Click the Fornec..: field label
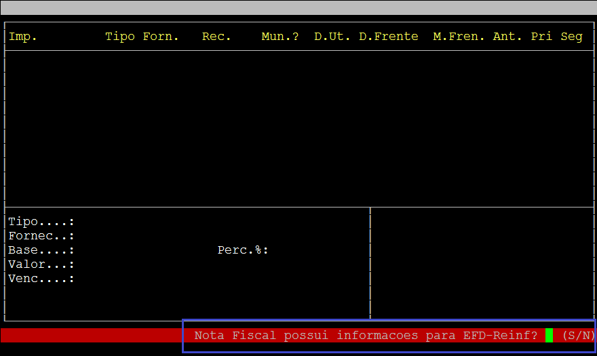This screenshot has width=597, height=356. 41,236
